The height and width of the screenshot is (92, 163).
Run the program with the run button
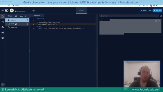81,10
